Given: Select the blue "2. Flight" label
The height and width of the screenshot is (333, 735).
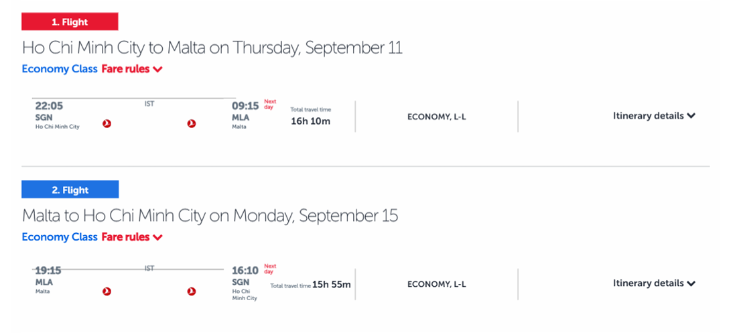Looking at the screenshot, I should coord(70,190).
